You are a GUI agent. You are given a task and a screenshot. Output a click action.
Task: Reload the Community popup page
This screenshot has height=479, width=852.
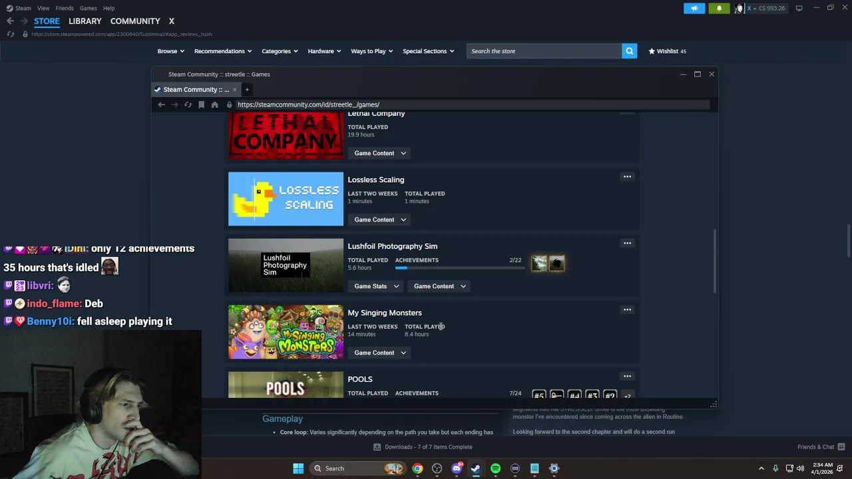(188, 104)
